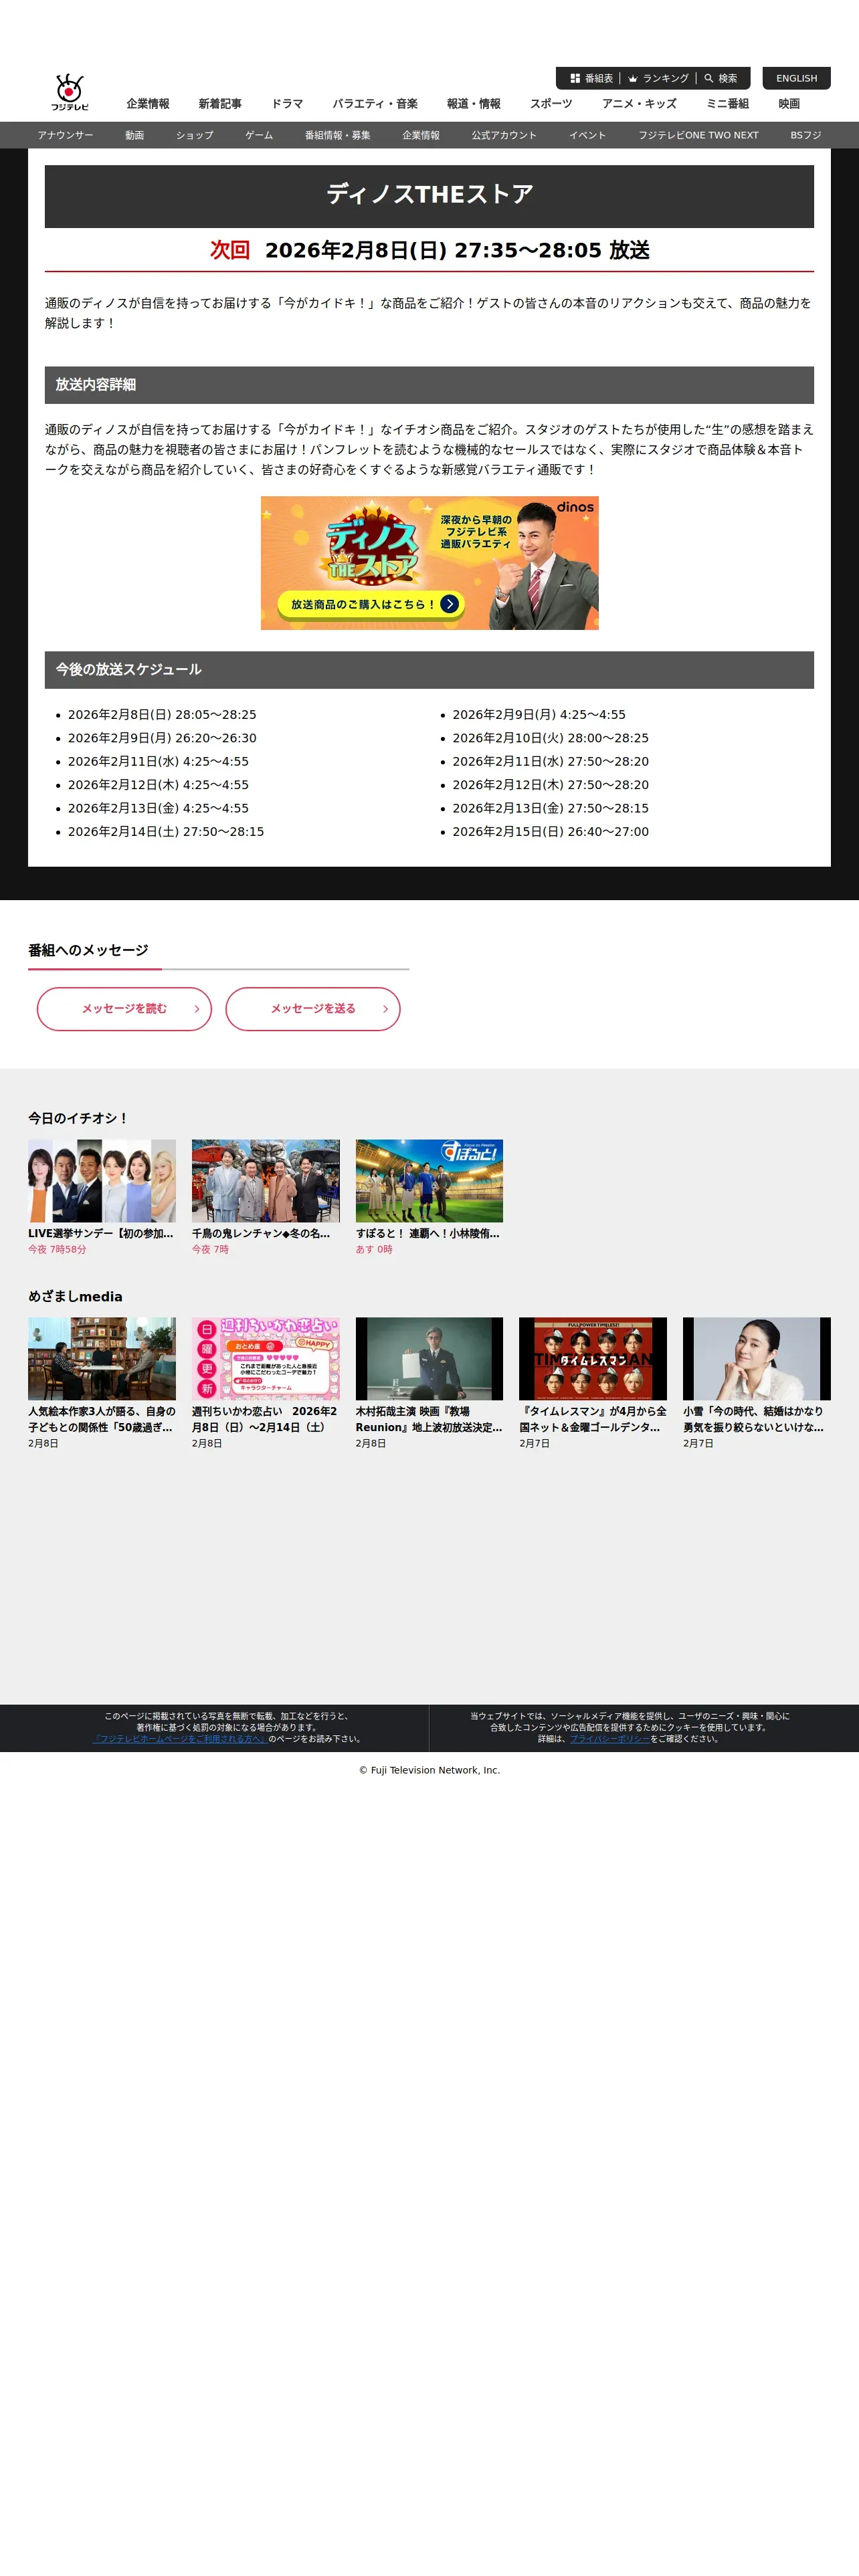This screenshot has height=2576, width=859.
Task: Select バラエティ・音楽 in the main menu
Action: [x=375, y=104]
